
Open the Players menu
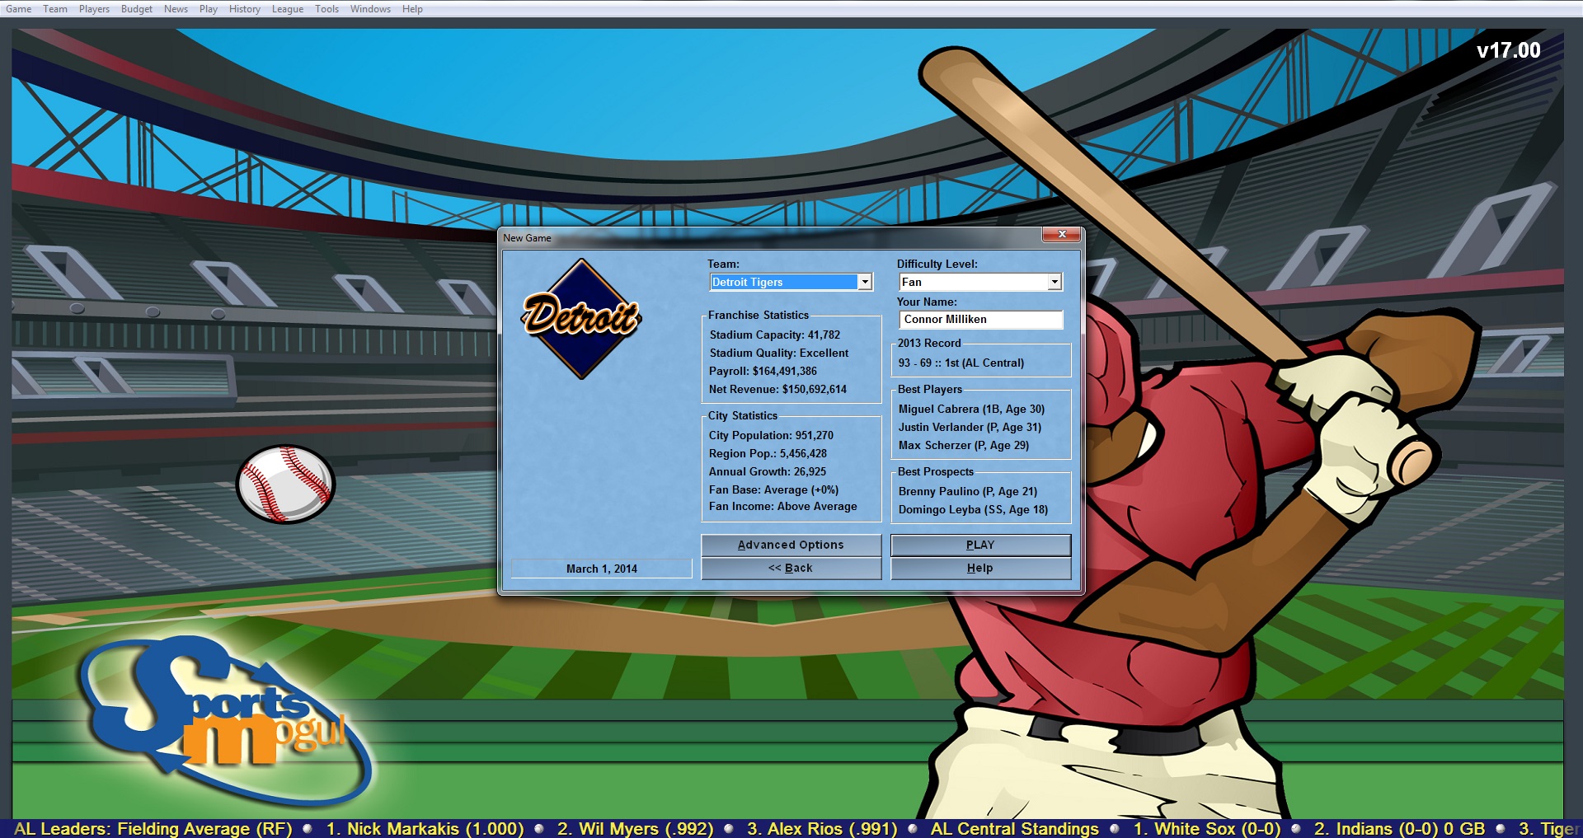click(x=94, y=8)
